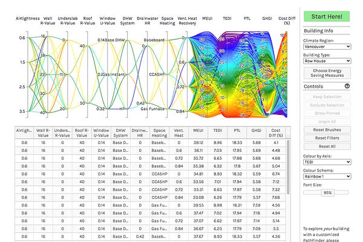Click the Gas Furnace tick on chart

(152, 109)
